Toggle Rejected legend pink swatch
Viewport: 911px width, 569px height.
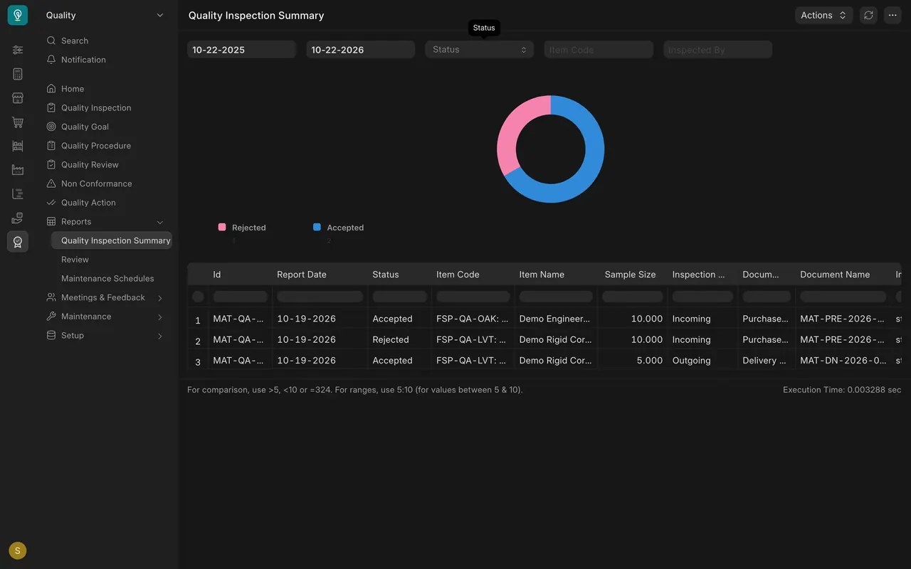click(x=222, y=228)
